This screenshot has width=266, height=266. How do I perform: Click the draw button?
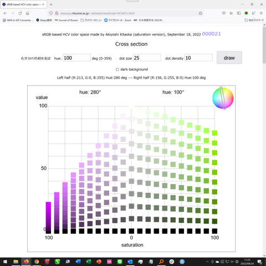(229, 58)
